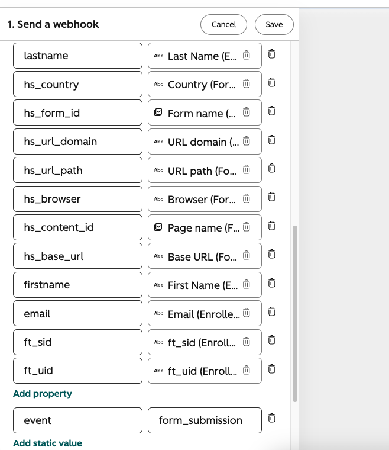The height and width of the screenshot is (450, 389).
Task: Add a new property mapping
Action: (43, 394)
